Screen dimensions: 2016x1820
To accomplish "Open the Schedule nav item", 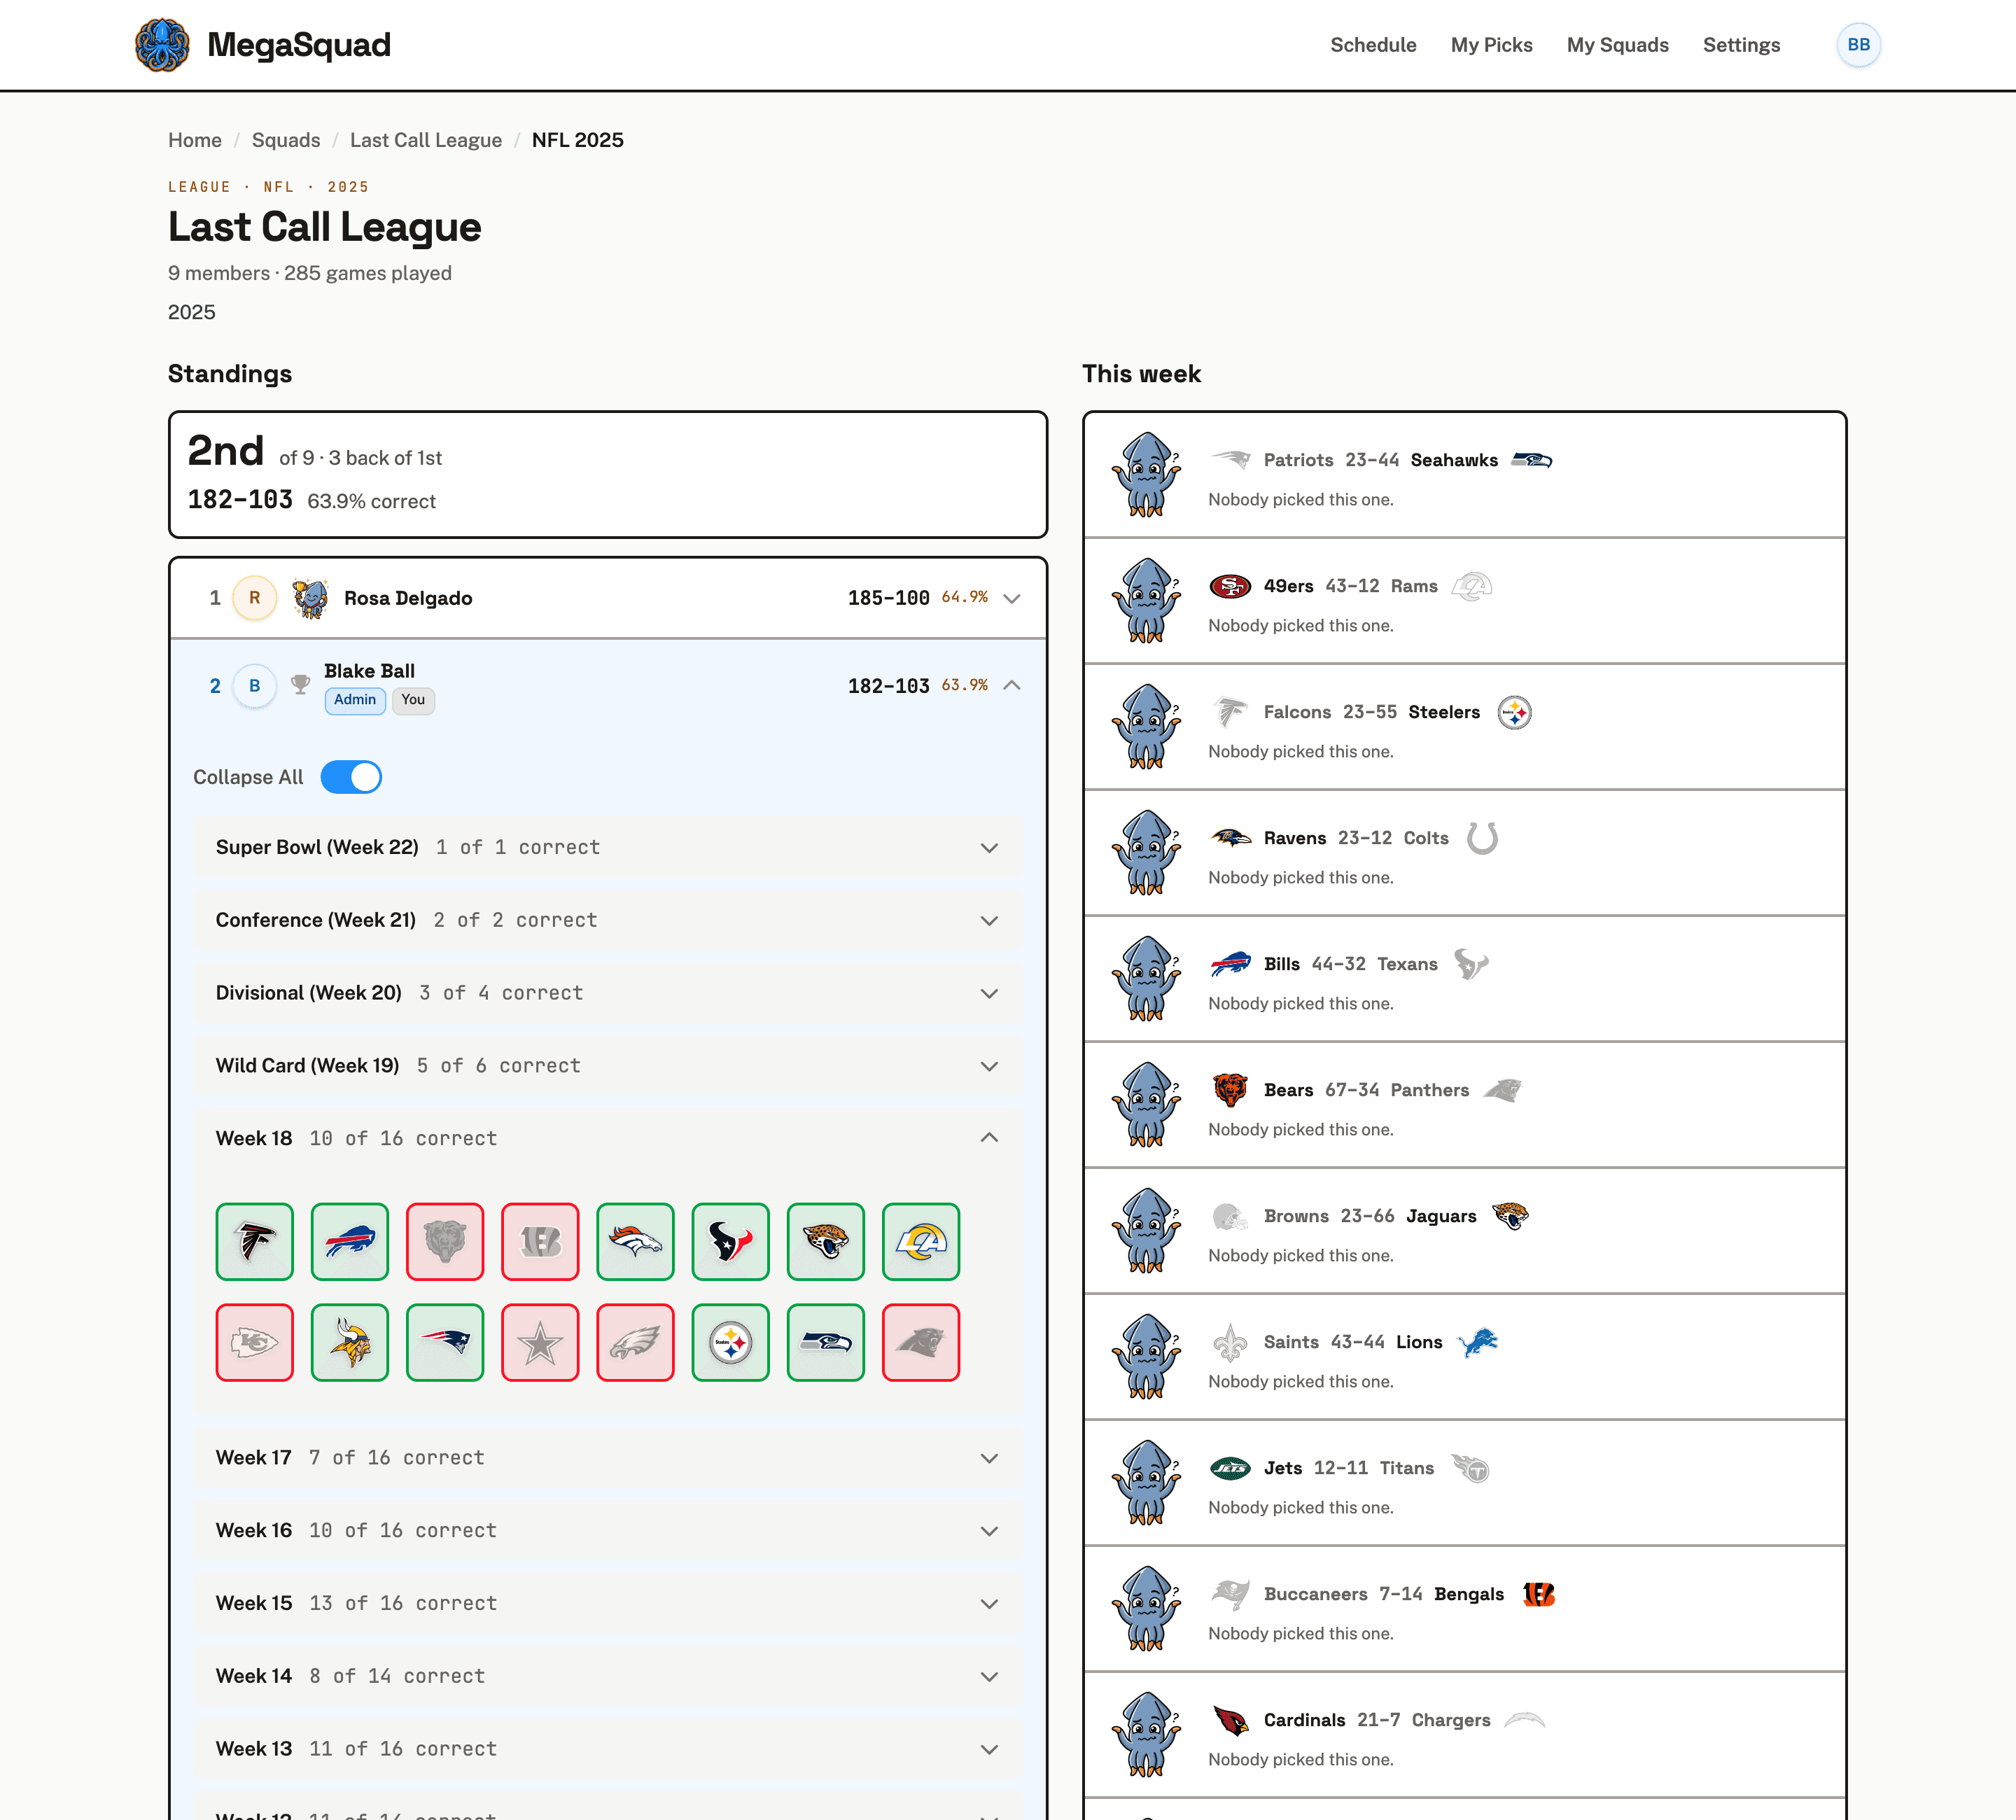I will pyautogui.click(x=1373, y=45).
